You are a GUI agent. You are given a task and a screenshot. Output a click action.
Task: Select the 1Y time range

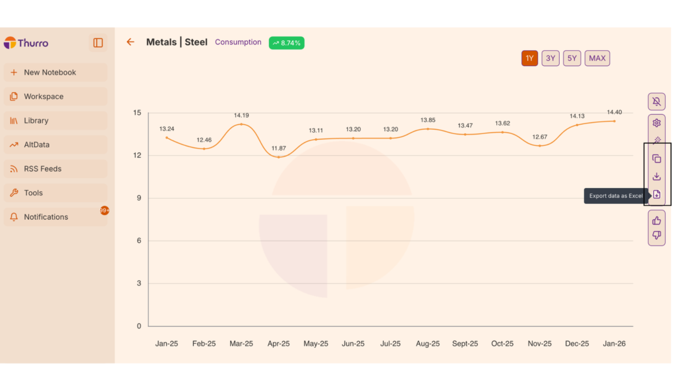tap(530, 58)
